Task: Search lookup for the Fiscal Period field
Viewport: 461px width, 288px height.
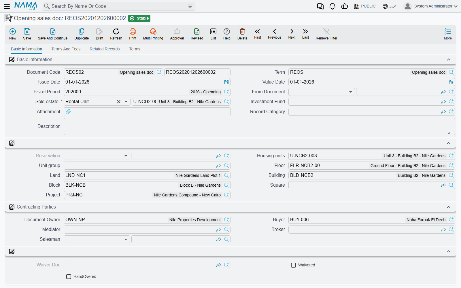Action: [x=226, y=92]
